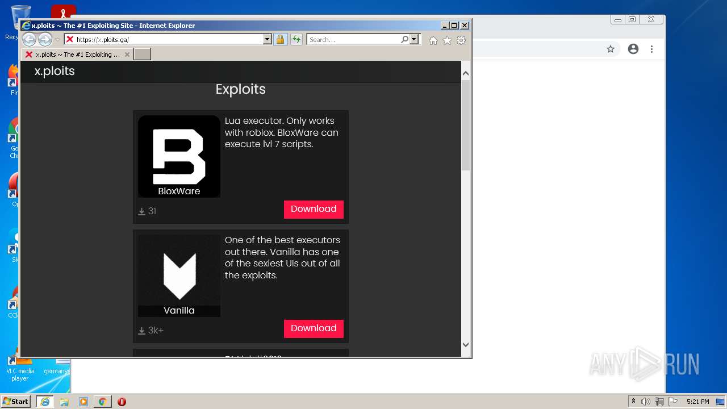
Task: Click the network tray icon
Action: tap(659, 402)
